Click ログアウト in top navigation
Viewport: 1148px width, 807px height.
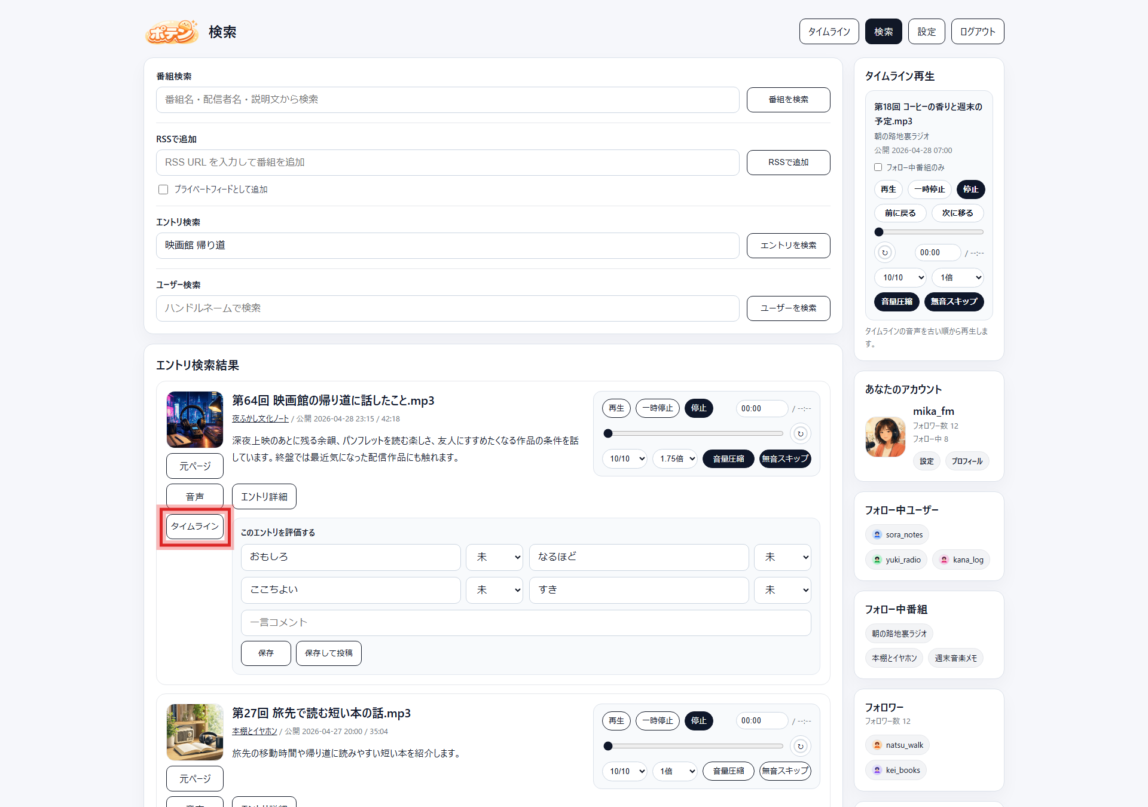(978, 32)
